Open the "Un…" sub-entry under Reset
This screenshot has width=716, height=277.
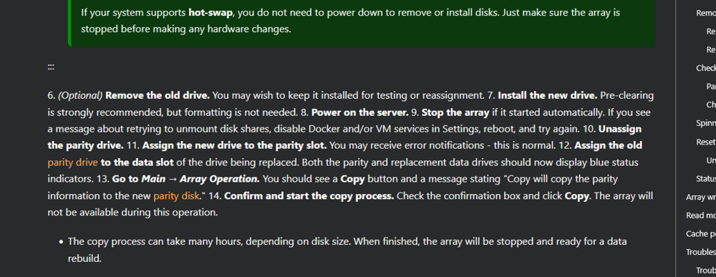coord(711,160)
